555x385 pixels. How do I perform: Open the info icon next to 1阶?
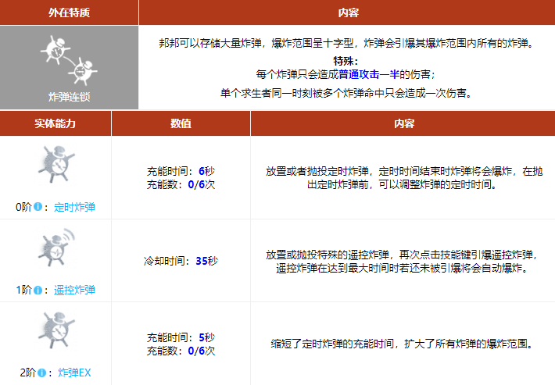(x=38, y=290)
